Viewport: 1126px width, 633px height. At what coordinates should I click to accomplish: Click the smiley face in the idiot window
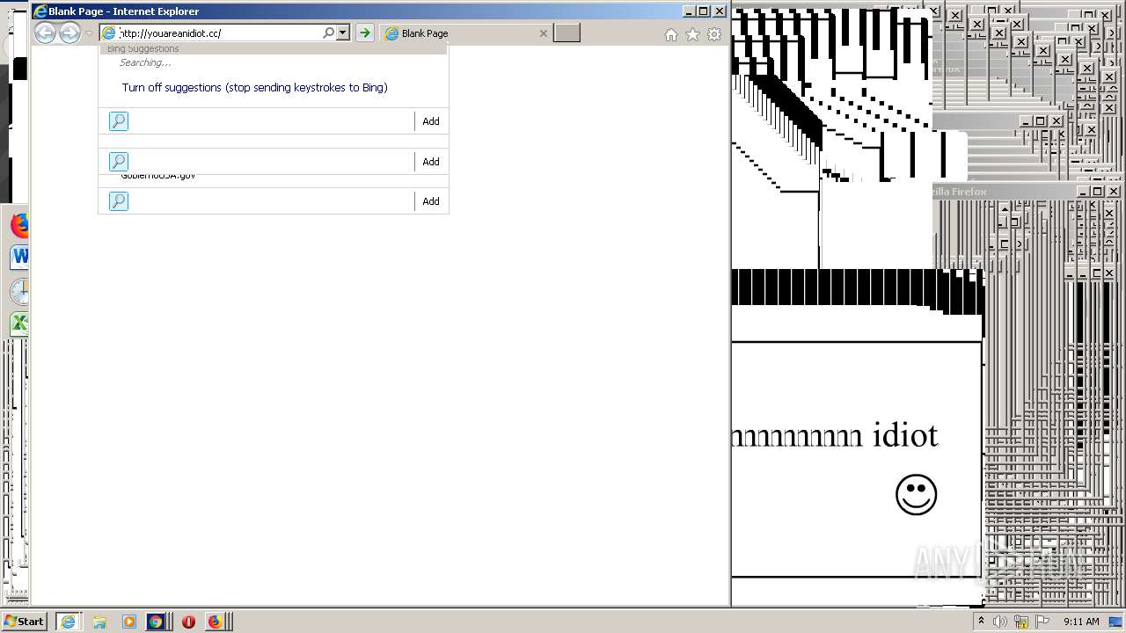coord(916,495)
